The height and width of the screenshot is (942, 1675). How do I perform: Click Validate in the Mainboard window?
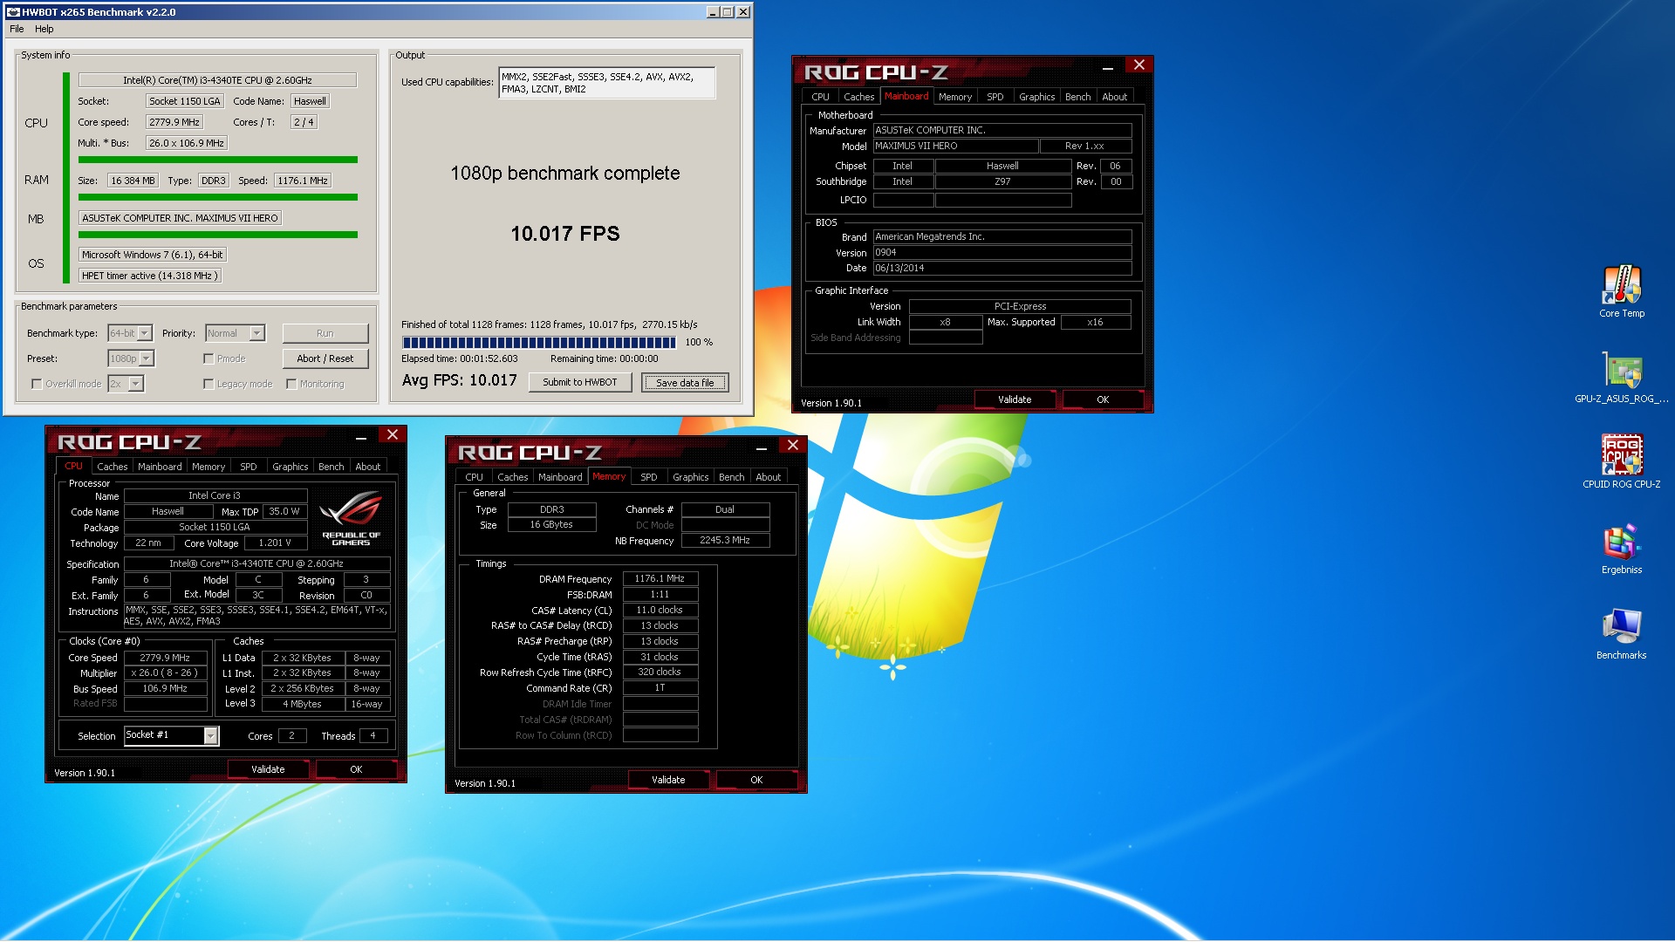pos(1015,399)
